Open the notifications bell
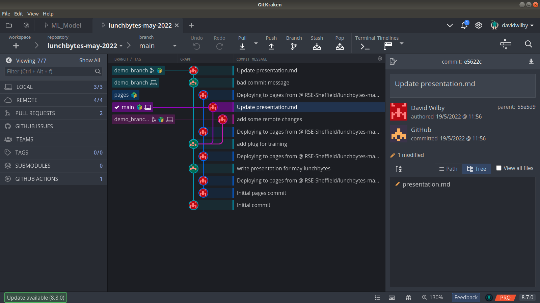Image resolution: width=540 pixels, height=303 pixels. (x=464, y=25)
